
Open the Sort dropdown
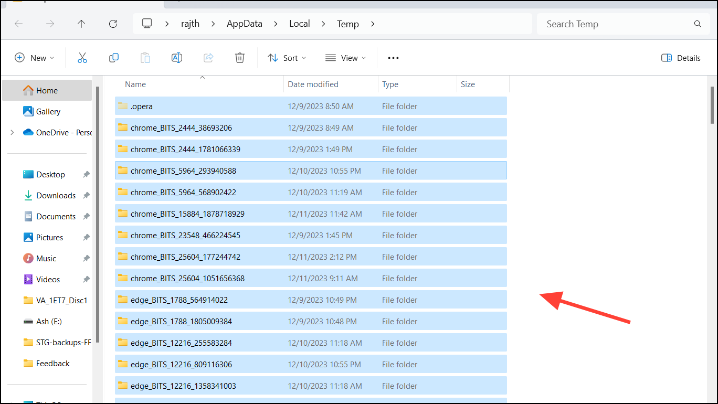pos(287,58)
